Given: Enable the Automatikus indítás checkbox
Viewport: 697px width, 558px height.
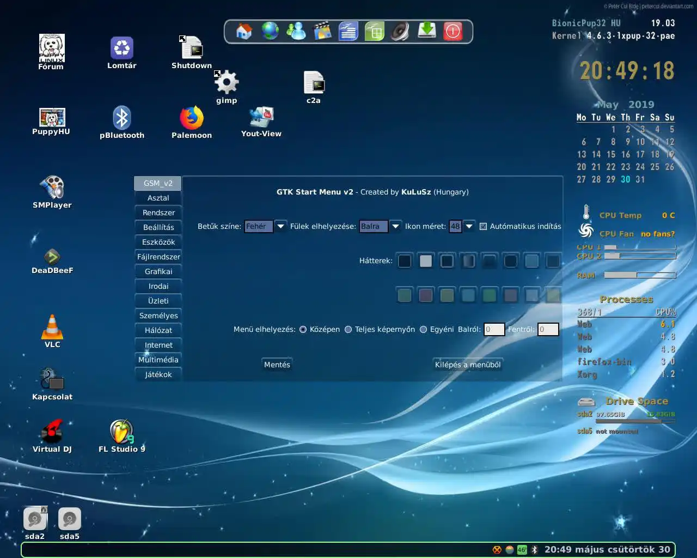Looking at the screenshot, I should (483, 226).
